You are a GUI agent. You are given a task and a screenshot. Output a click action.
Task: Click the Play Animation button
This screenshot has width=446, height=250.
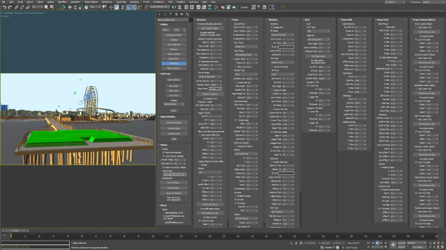coord(377,243)
